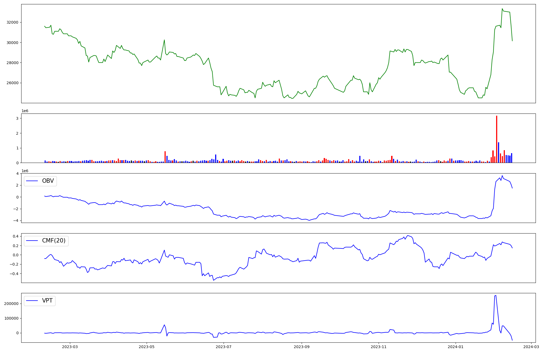The image size is (544, 353).
Task: Click the 1e6 multiplier above the volume chart
Action: click(x=25, y=111)
